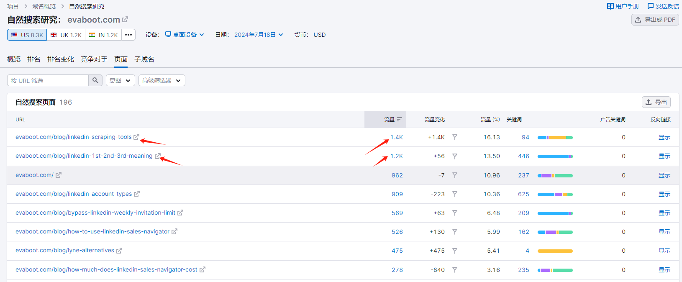The height and width of the screenshot is (282, 682).
Task: Click the 流量变化 column header
Action: click(x=435, y=120)
